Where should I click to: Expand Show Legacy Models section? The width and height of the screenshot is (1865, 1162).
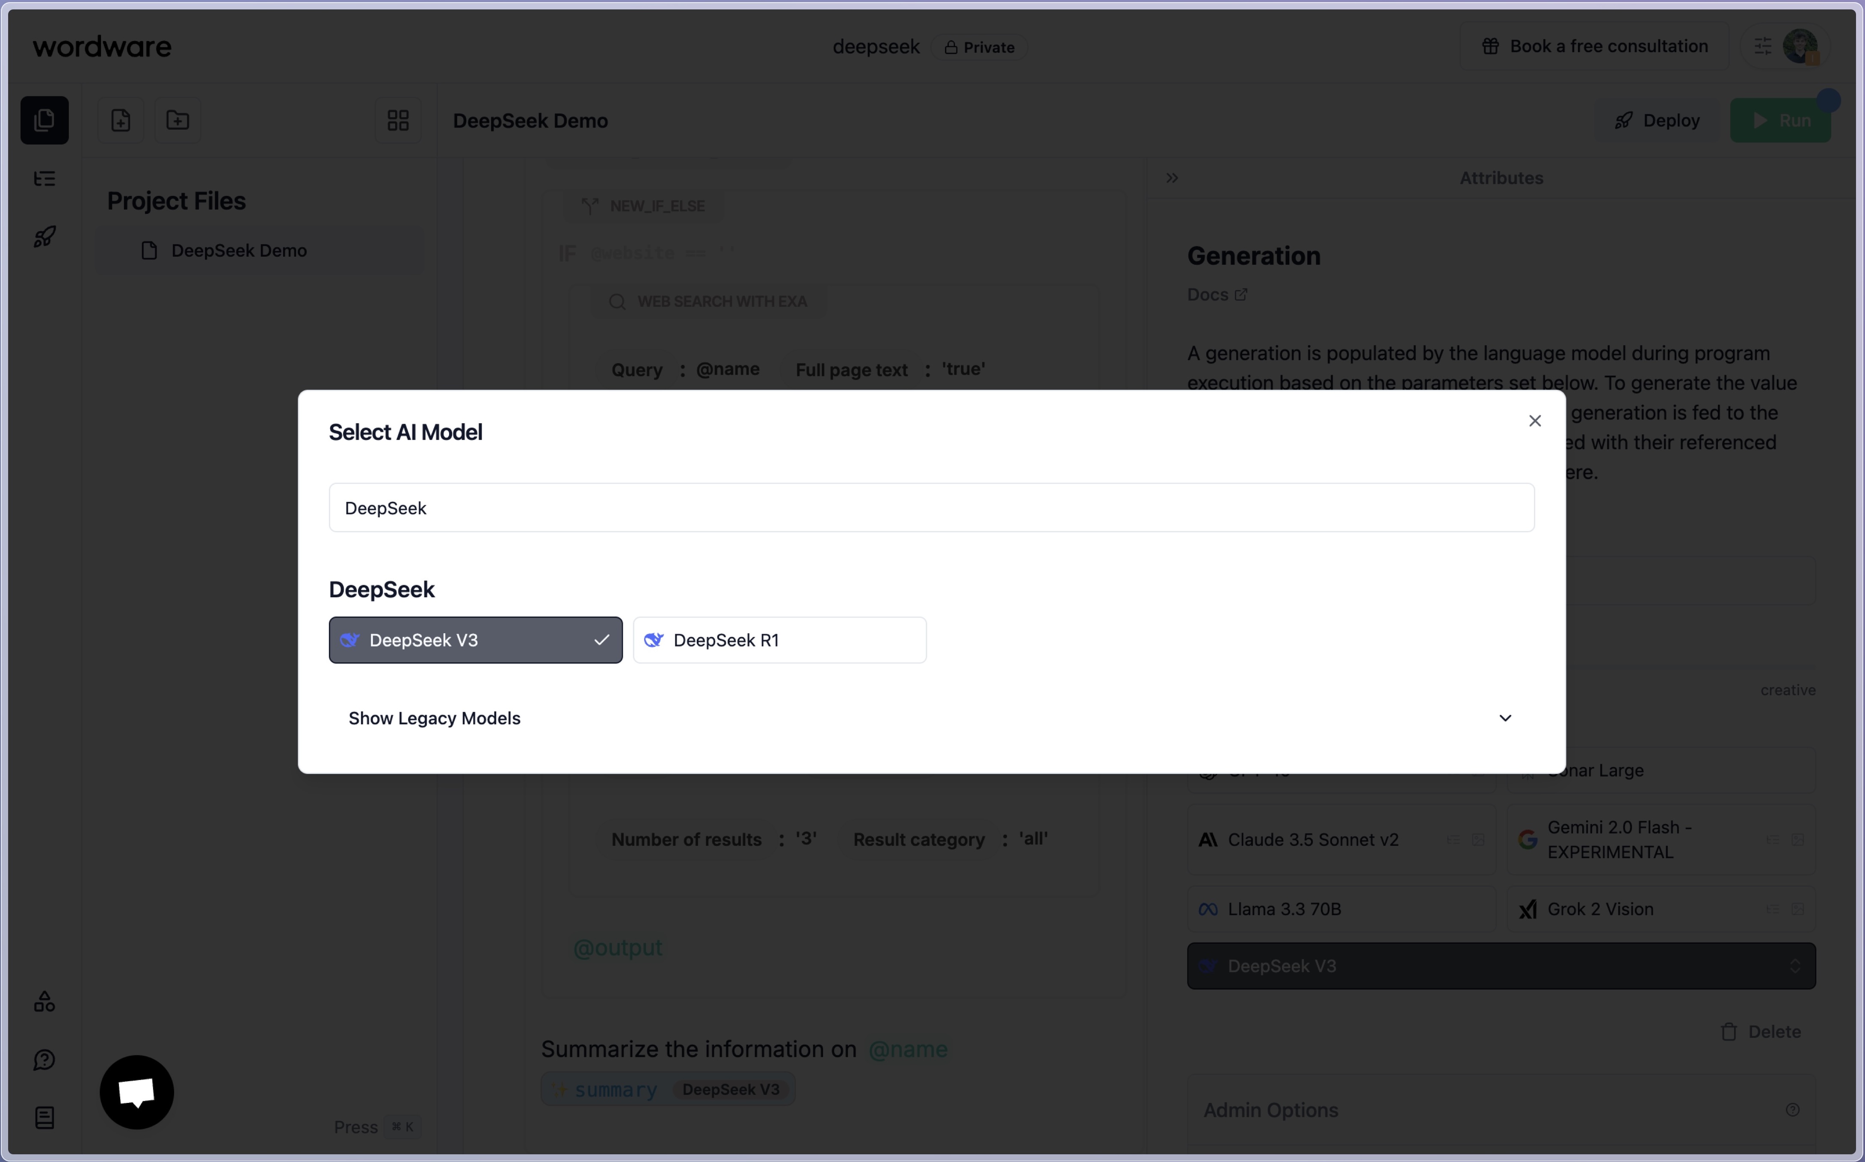(x=932, y=716)
